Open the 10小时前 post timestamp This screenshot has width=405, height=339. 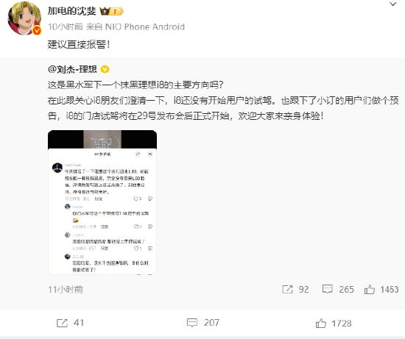pos(66,26)
